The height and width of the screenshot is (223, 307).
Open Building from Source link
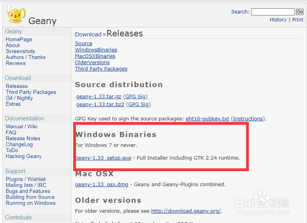click(30, 197)
